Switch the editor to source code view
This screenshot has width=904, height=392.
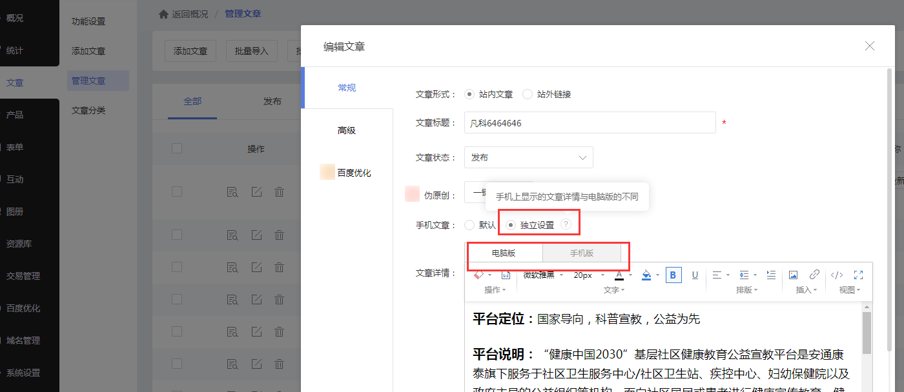click(837, 275)
